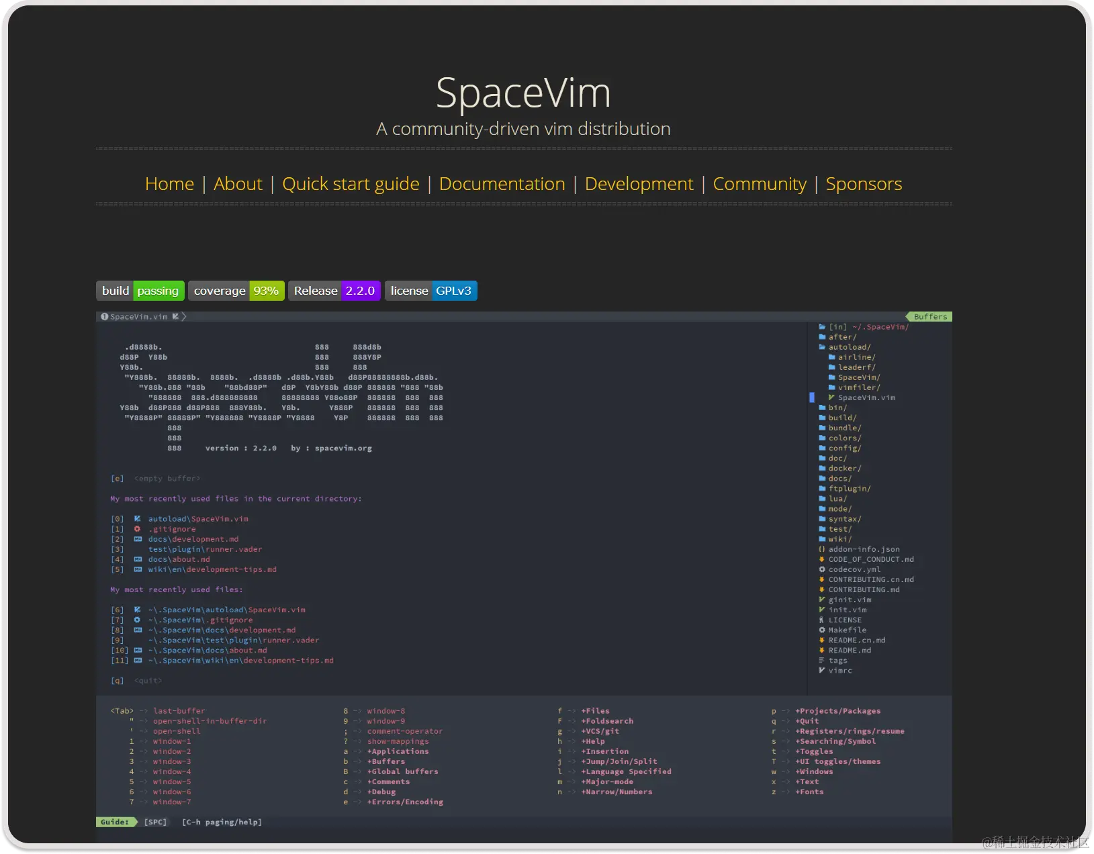This screenshot has width=1094, height=854.
Task: Click the Vim icon beside ginit.vim
Action: 822,600
